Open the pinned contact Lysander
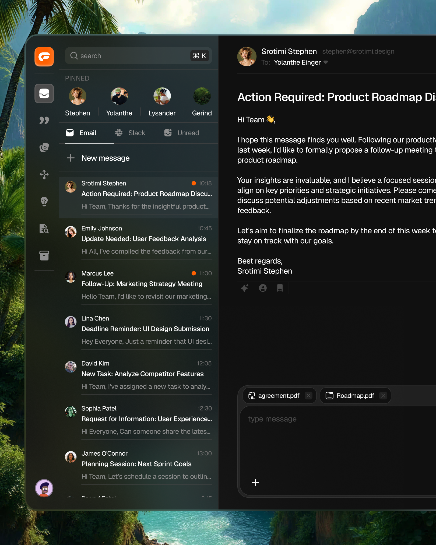 point(162,96)
